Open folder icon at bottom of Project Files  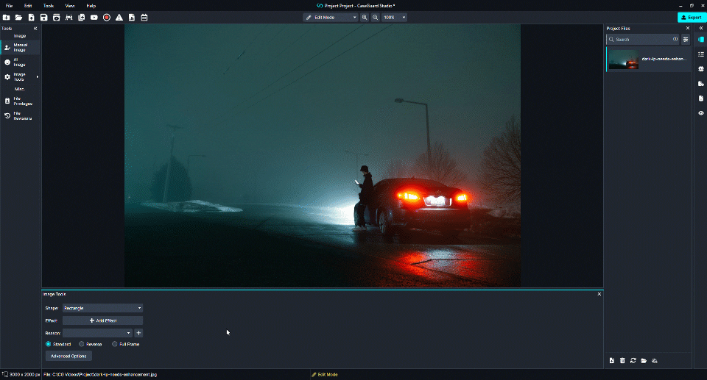(644, 361)
